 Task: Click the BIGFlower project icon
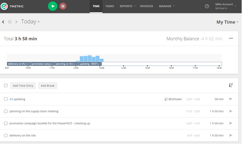click(x=166, y=99)
